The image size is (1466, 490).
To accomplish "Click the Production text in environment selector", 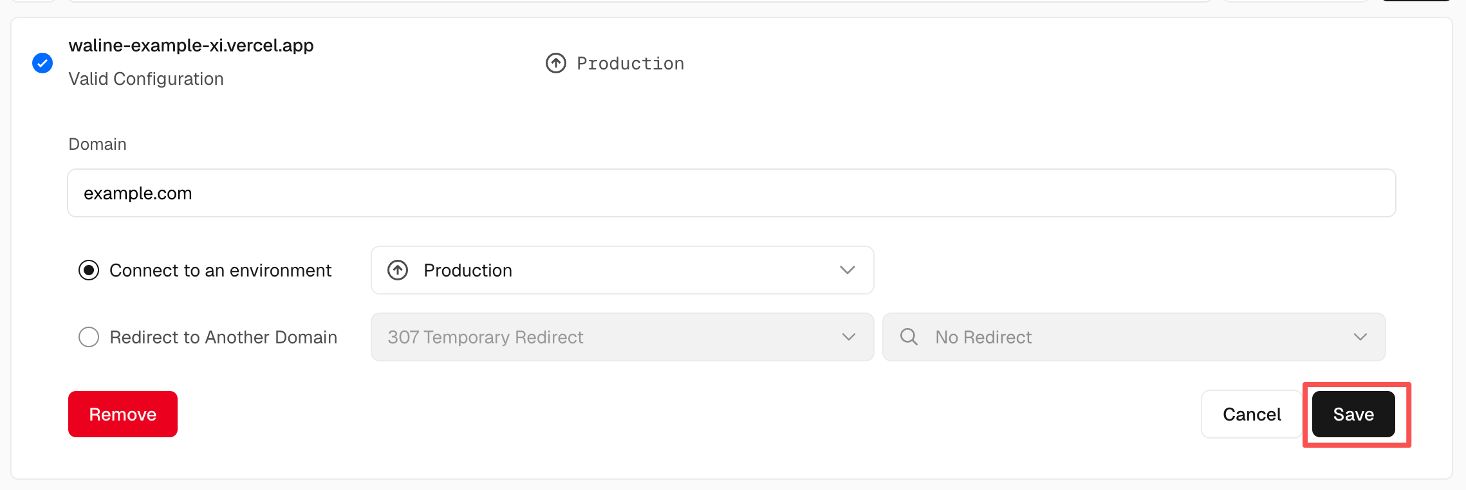I will (x=468, y=270).
